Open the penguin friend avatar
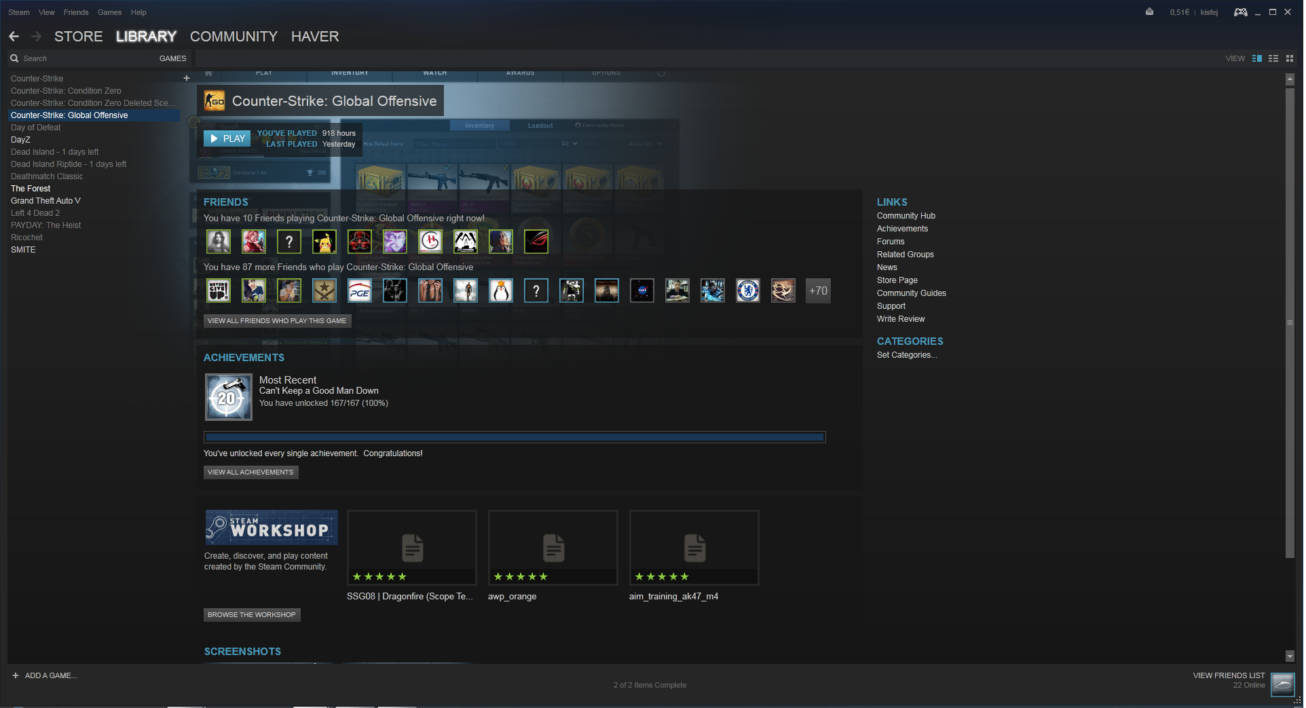This screenshot has width=1306, height=708. pos(501,291)
